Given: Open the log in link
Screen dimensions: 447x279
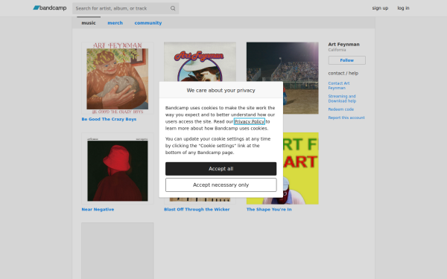Looking at the screenshot, I should (x=403, y=8).
